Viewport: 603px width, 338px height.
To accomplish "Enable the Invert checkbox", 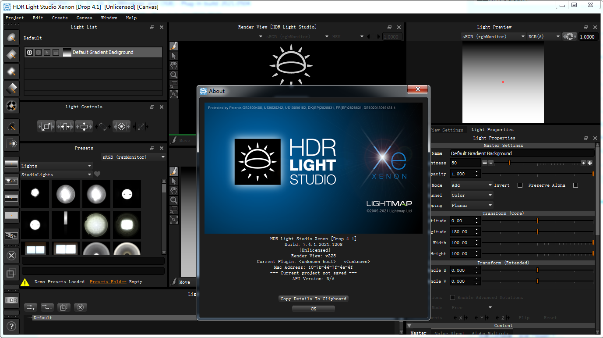I will click(520, 185).
